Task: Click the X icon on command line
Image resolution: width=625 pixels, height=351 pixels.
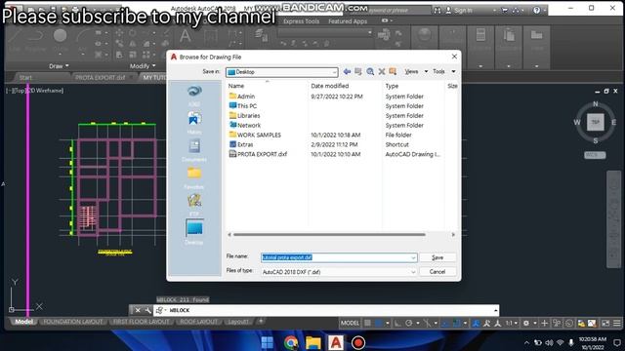Action: (x=138, y=310)
